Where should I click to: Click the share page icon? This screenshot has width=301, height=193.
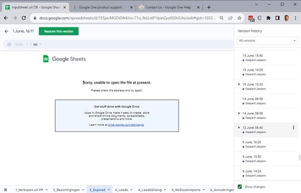[x=230, y=18]
